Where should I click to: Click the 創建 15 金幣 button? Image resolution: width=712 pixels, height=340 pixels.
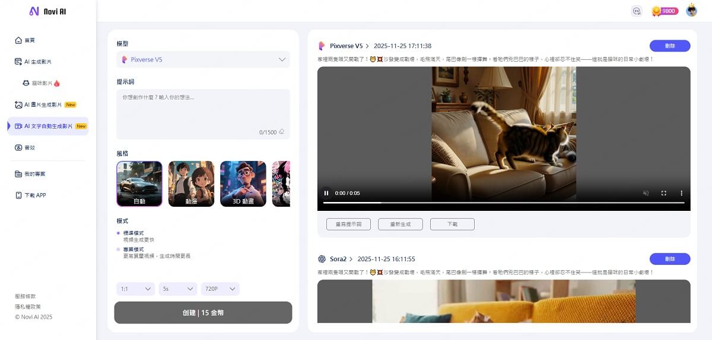coord(203,313)
